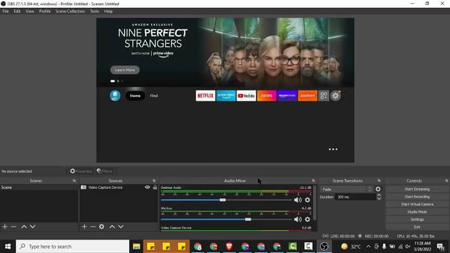Image resolution: width=450 pixels, height=253 pixels.
Task: Pop out the Audio Mixer dock
Action: tap(313, 181)
